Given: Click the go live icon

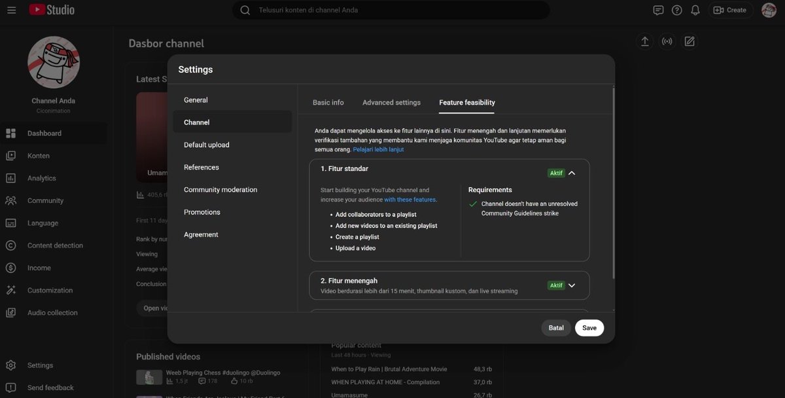Looking at the screenshot, I should pos(667,41).
